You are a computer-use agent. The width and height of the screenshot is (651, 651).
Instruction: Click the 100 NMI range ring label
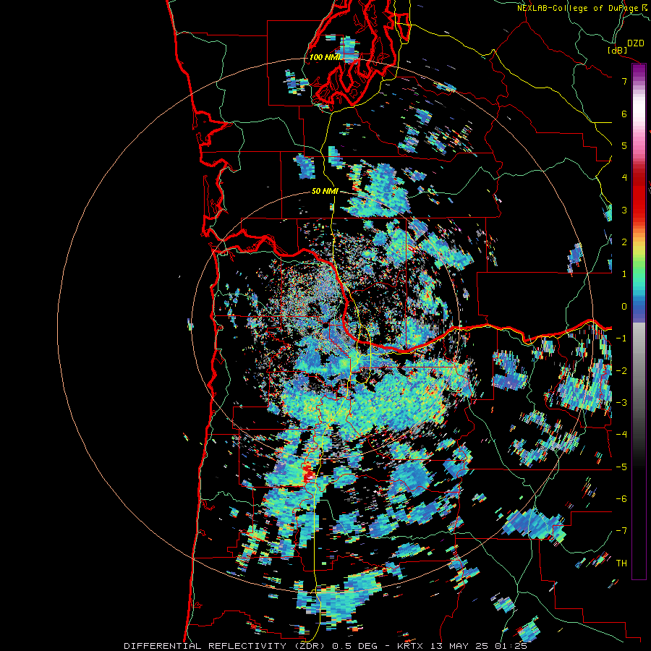(x=325, y=57)
